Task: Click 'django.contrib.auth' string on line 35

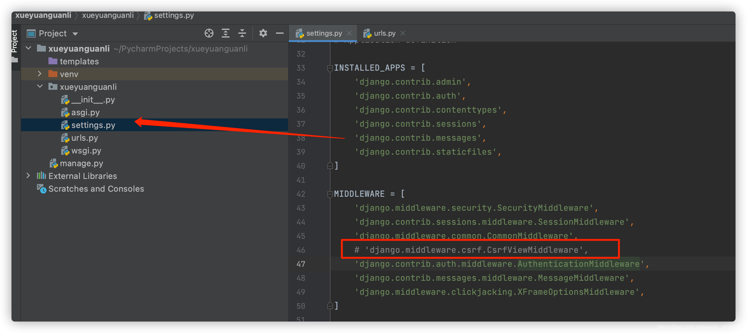Action: tap(408, 96)
